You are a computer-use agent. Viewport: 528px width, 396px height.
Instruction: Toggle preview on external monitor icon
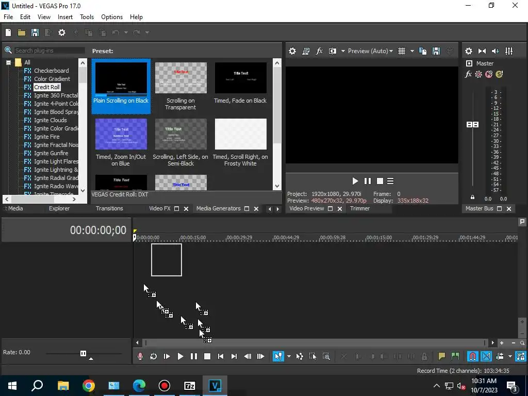click(306, 51)
